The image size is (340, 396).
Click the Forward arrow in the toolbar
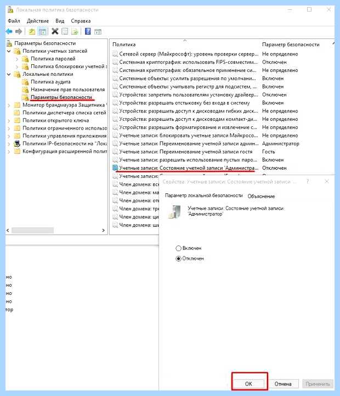pyautogui.click(x=19, y=31)
